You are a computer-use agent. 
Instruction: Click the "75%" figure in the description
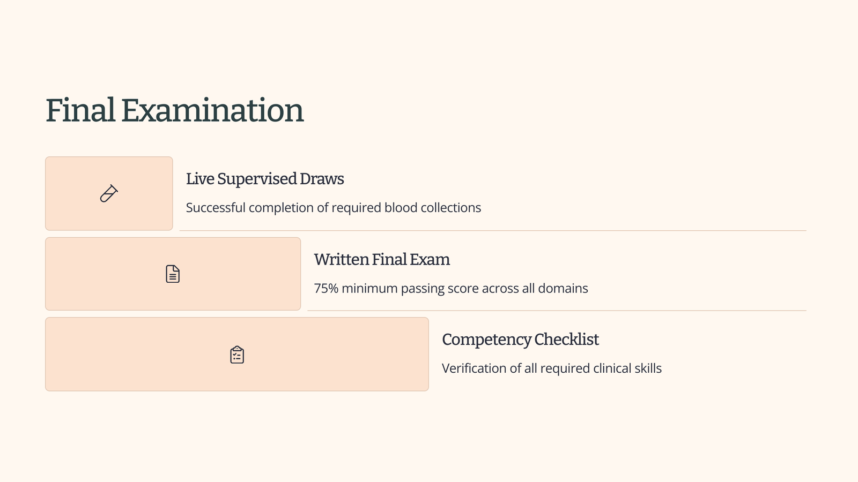pyautogui.click(x=326, y=288)
